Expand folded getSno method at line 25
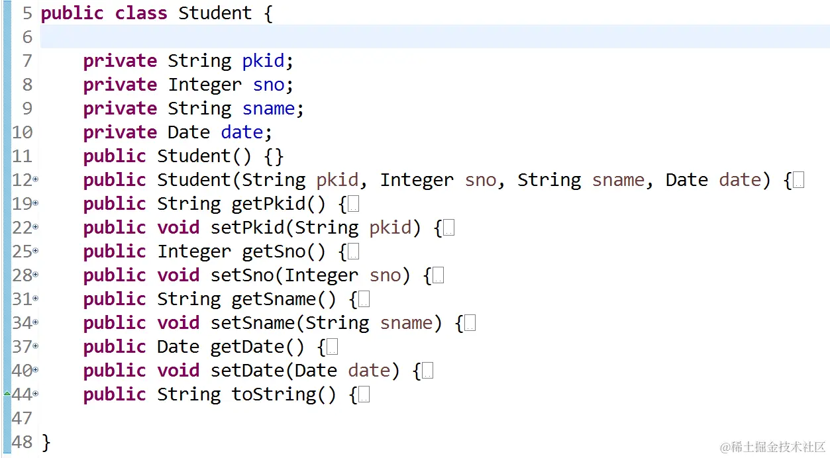 pyautogui.click(x=36, y=252)
